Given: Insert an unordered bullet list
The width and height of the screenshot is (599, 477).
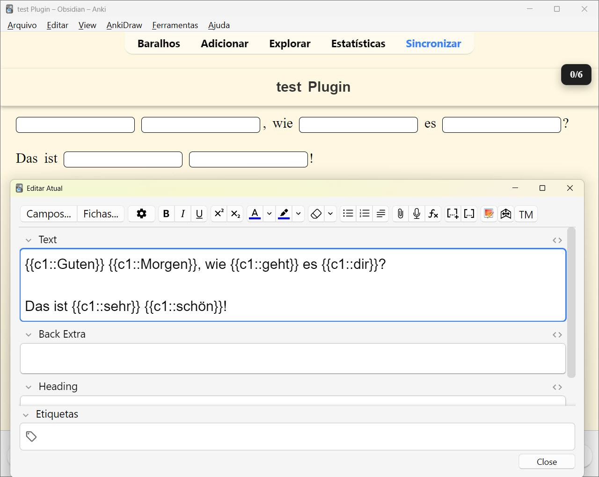Looking at the screenshot, I should [x=348, y=214].
